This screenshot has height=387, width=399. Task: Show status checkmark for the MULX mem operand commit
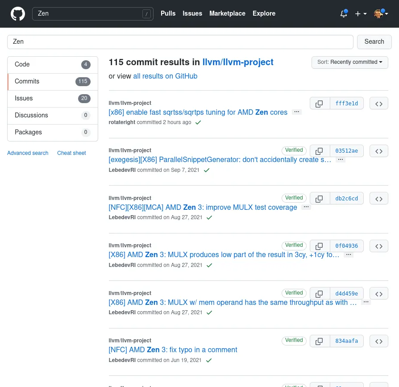pyautogui.click(x=209, y=312)
